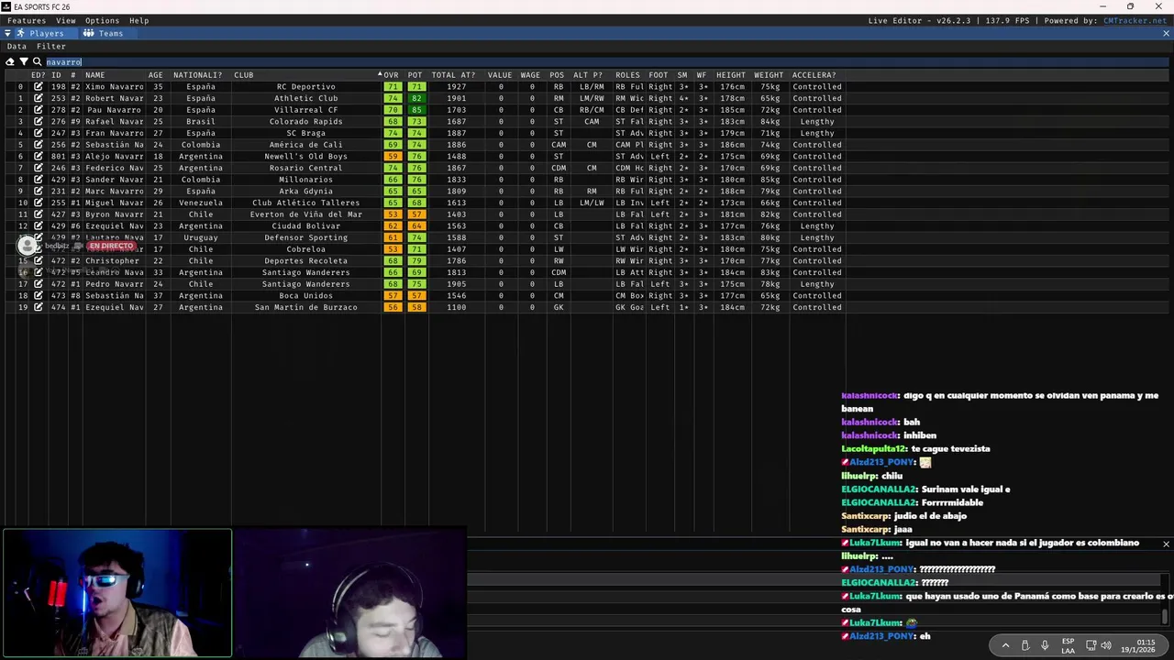
Task: Click the potential value 85 of Pau Navarro
Action: click(416, 110)
